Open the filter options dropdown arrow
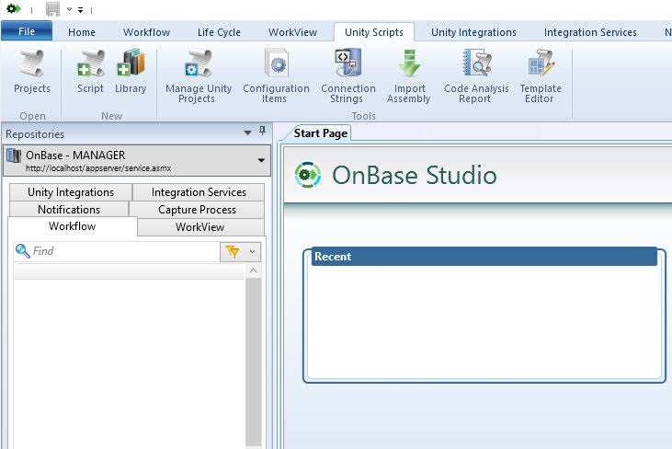The width and height of the screenshot is (672, 449). [252, 252]
